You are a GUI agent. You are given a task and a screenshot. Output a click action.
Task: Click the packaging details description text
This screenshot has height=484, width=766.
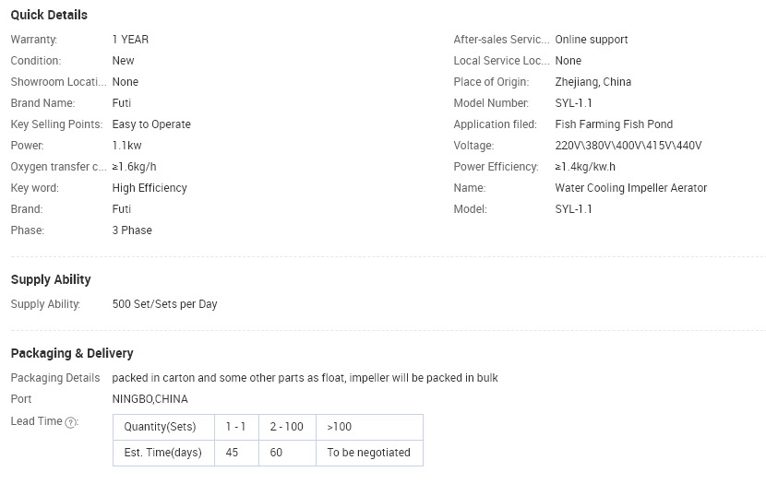(x=305, y=378)
